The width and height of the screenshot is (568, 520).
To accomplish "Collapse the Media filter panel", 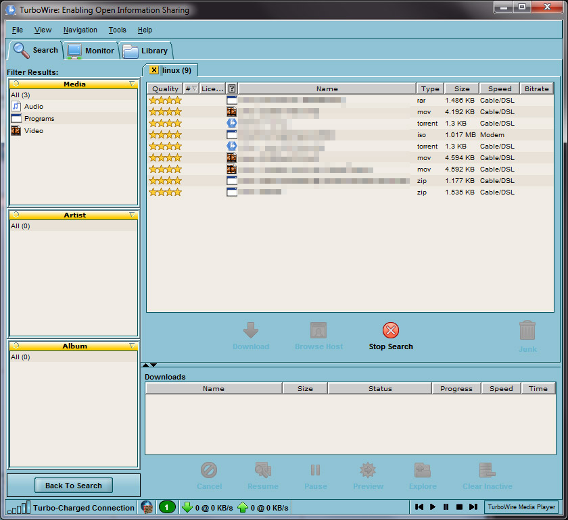I will 132,84.
